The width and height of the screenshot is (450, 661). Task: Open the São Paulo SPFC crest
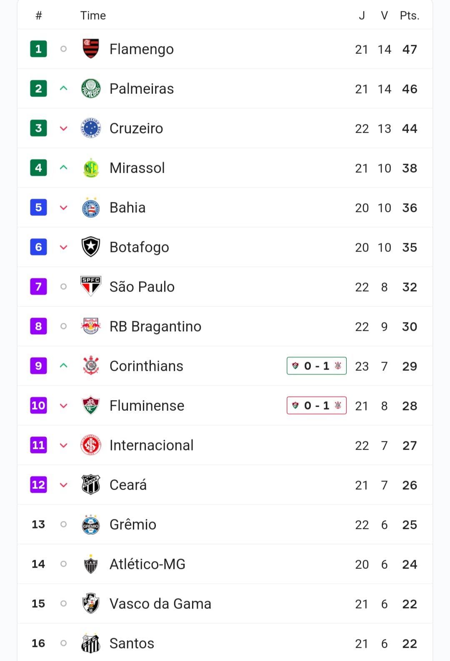91,286
